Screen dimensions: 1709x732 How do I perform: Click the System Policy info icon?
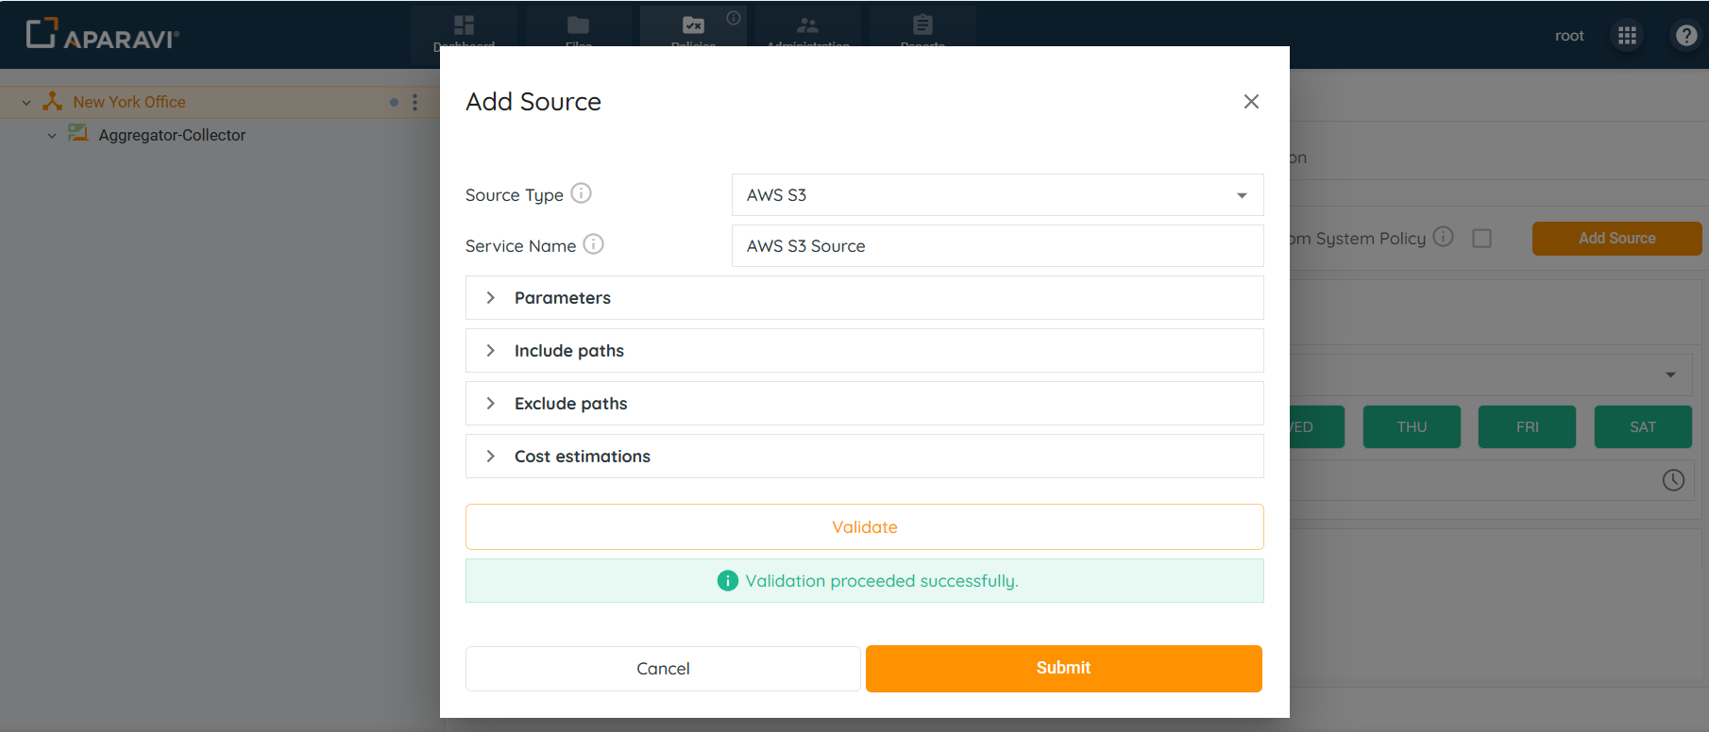[1443, 237]
